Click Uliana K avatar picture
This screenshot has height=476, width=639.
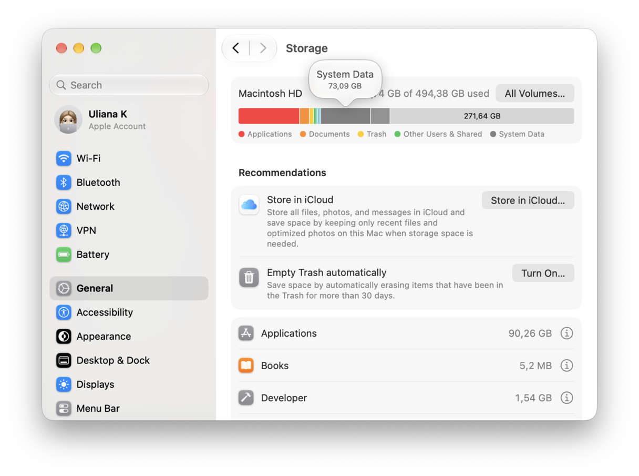tap(68, 120)
